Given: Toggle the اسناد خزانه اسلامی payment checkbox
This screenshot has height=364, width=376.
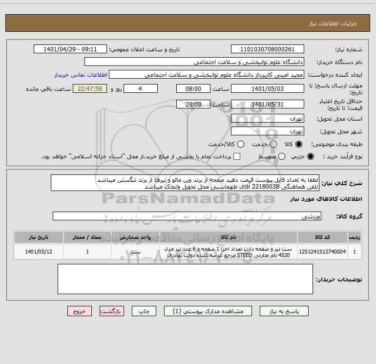Looking at the screenshot, I should (x=237, y=156).
